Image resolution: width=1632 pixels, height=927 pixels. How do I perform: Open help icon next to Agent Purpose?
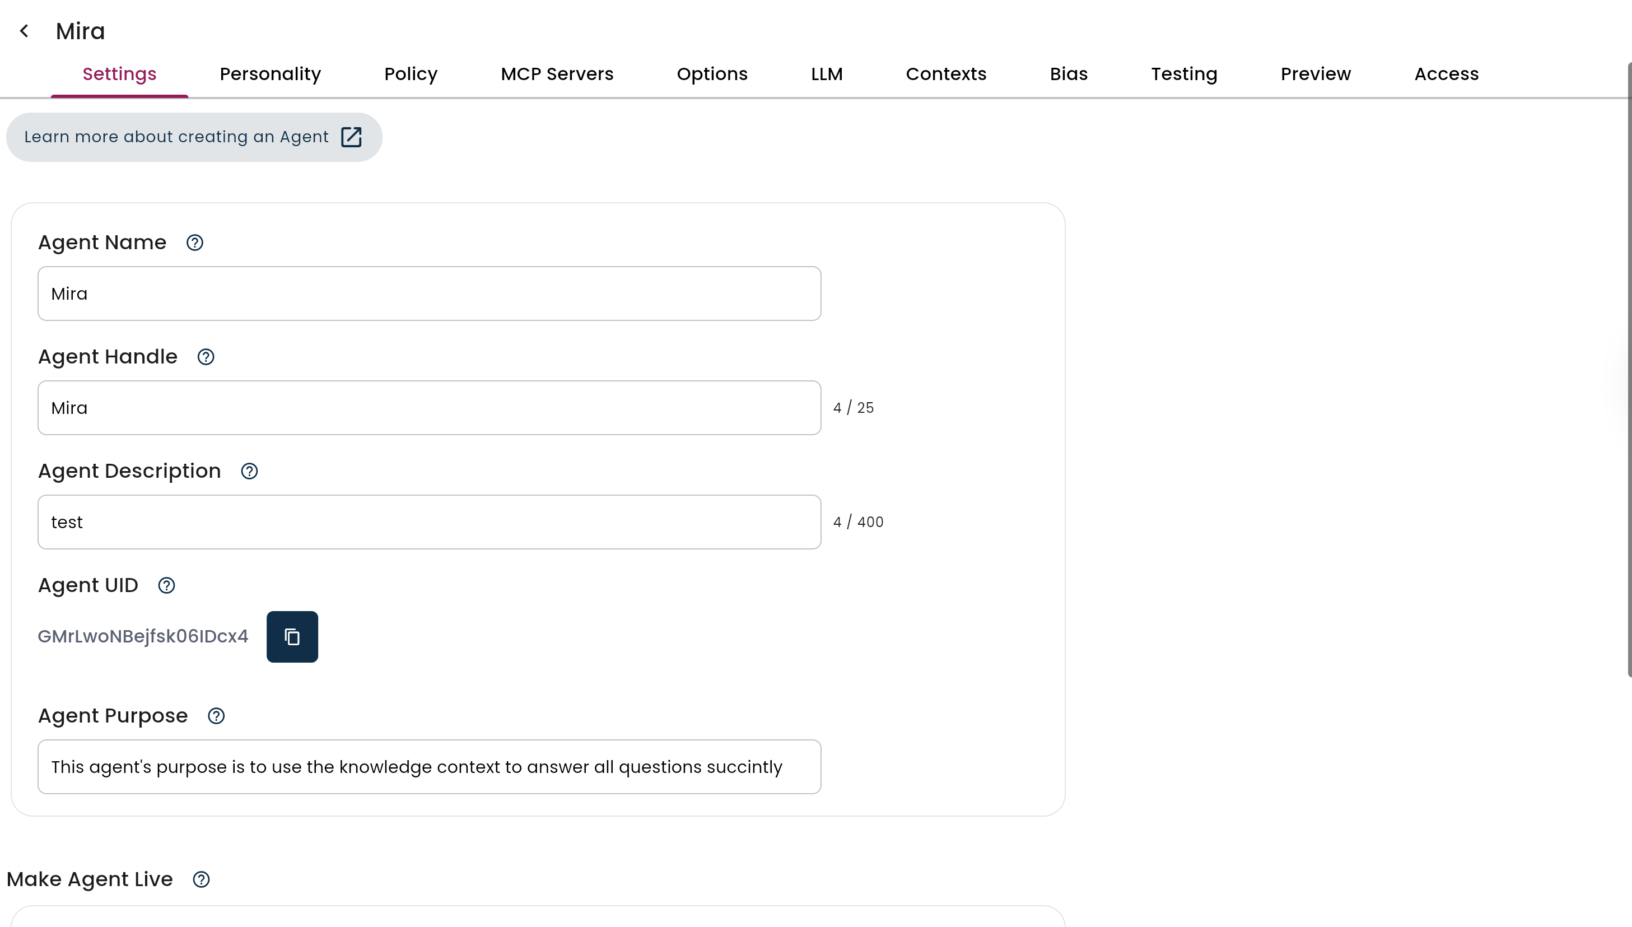click(x=216, y=716)
